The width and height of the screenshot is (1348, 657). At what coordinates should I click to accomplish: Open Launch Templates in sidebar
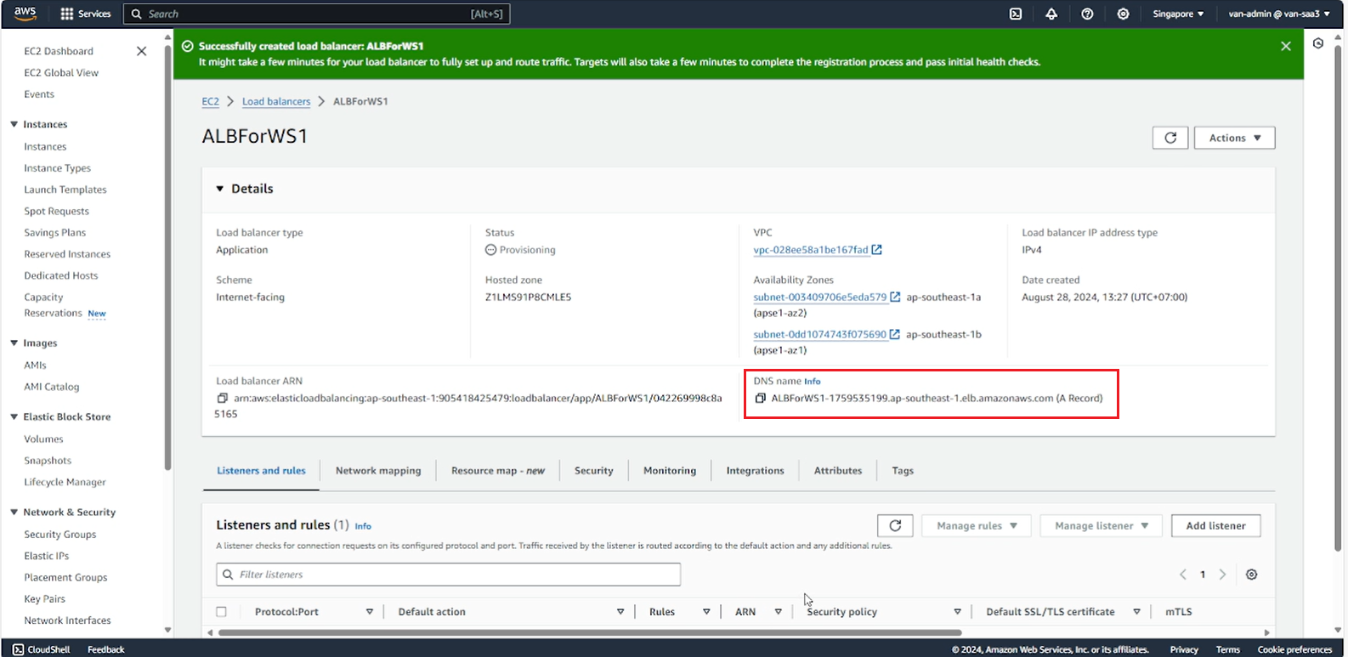(x=65, y=190)
